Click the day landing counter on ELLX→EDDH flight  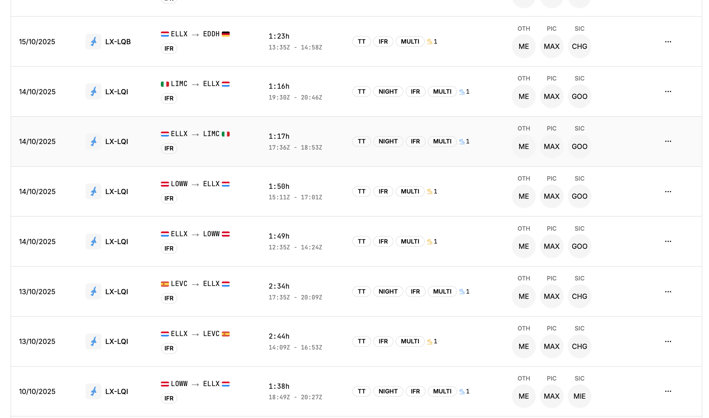432,41
